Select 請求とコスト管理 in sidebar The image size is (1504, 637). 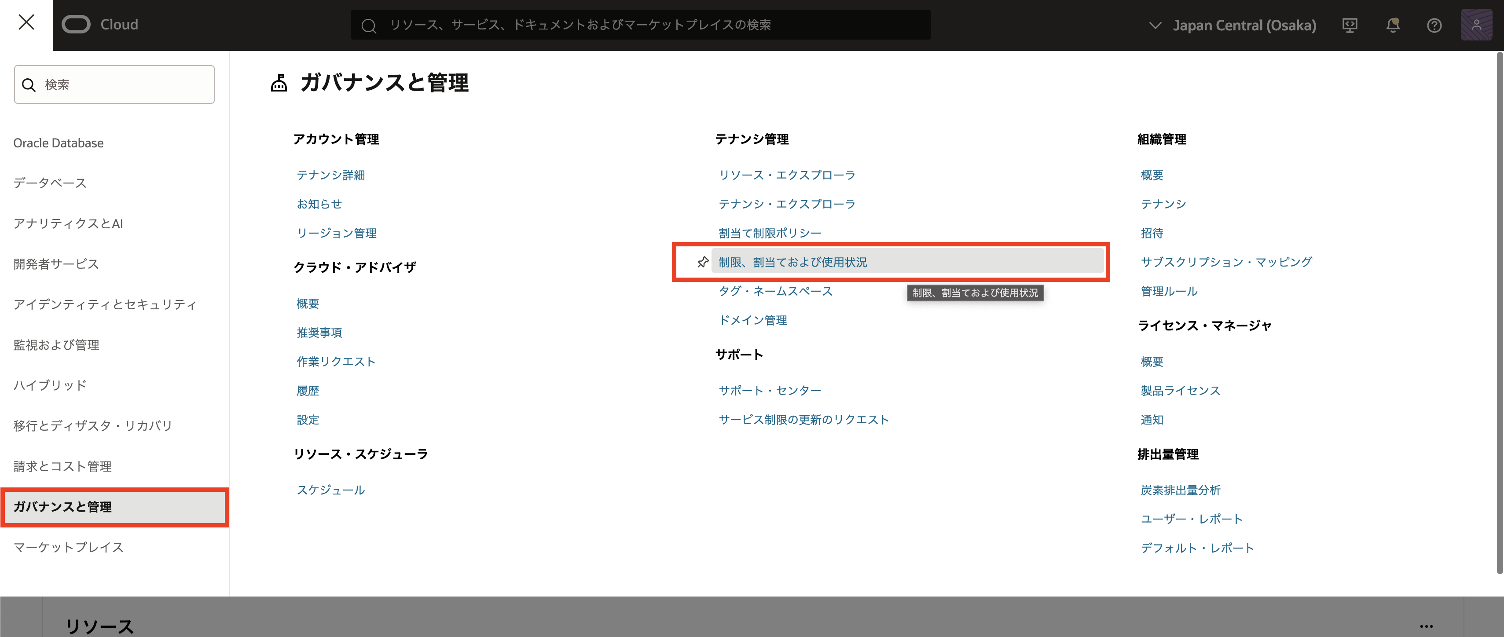(62, 466)
